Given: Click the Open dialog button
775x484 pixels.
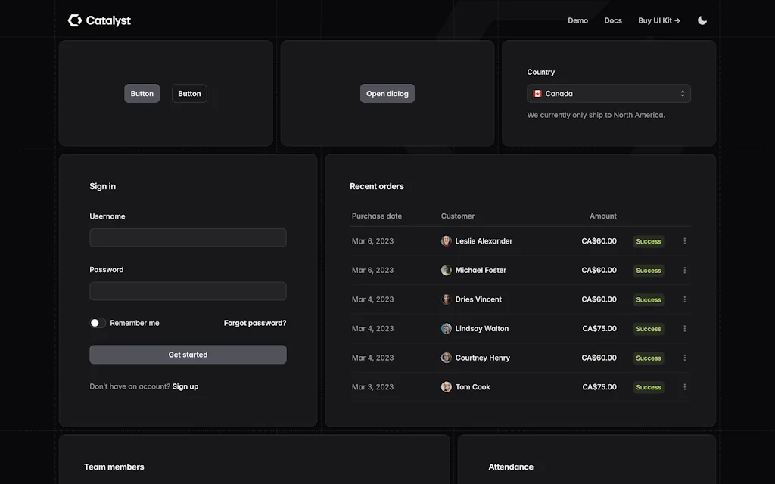Looking at the screenshot, I should click(387, 93).
